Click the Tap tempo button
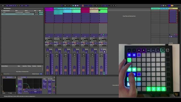Image resolution: width=181 pixels, height=102 pixels. [7, 6]
